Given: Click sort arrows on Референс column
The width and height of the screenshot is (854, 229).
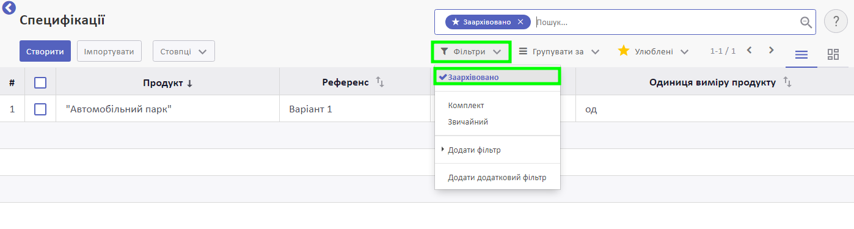Looking at the screenshot, I should pyautogui.click(x=379, y=82).
